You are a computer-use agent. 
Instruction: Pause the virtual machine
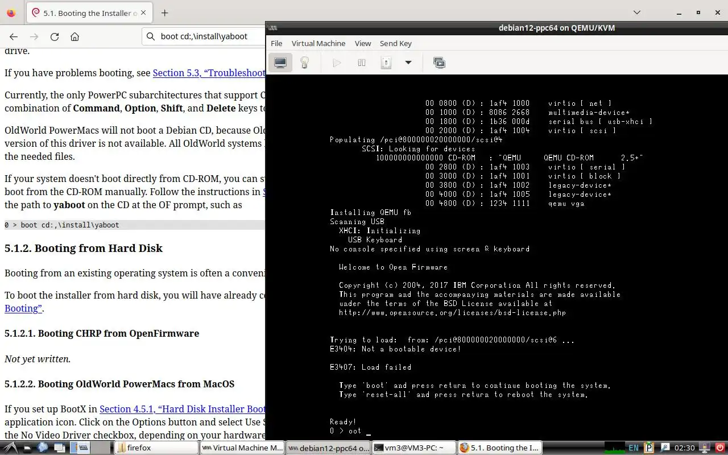tap(361, 63)
